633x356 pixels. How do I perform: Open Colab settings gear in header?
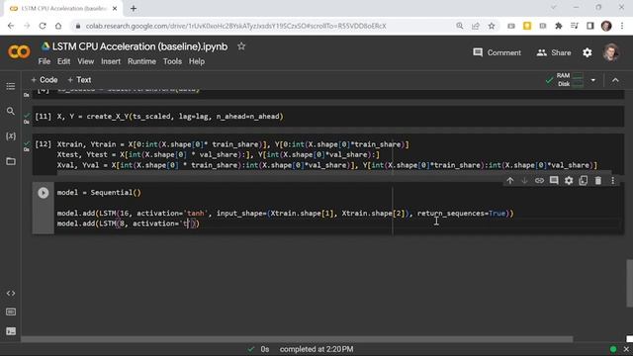pyautogui.click(x=587, y=52)
